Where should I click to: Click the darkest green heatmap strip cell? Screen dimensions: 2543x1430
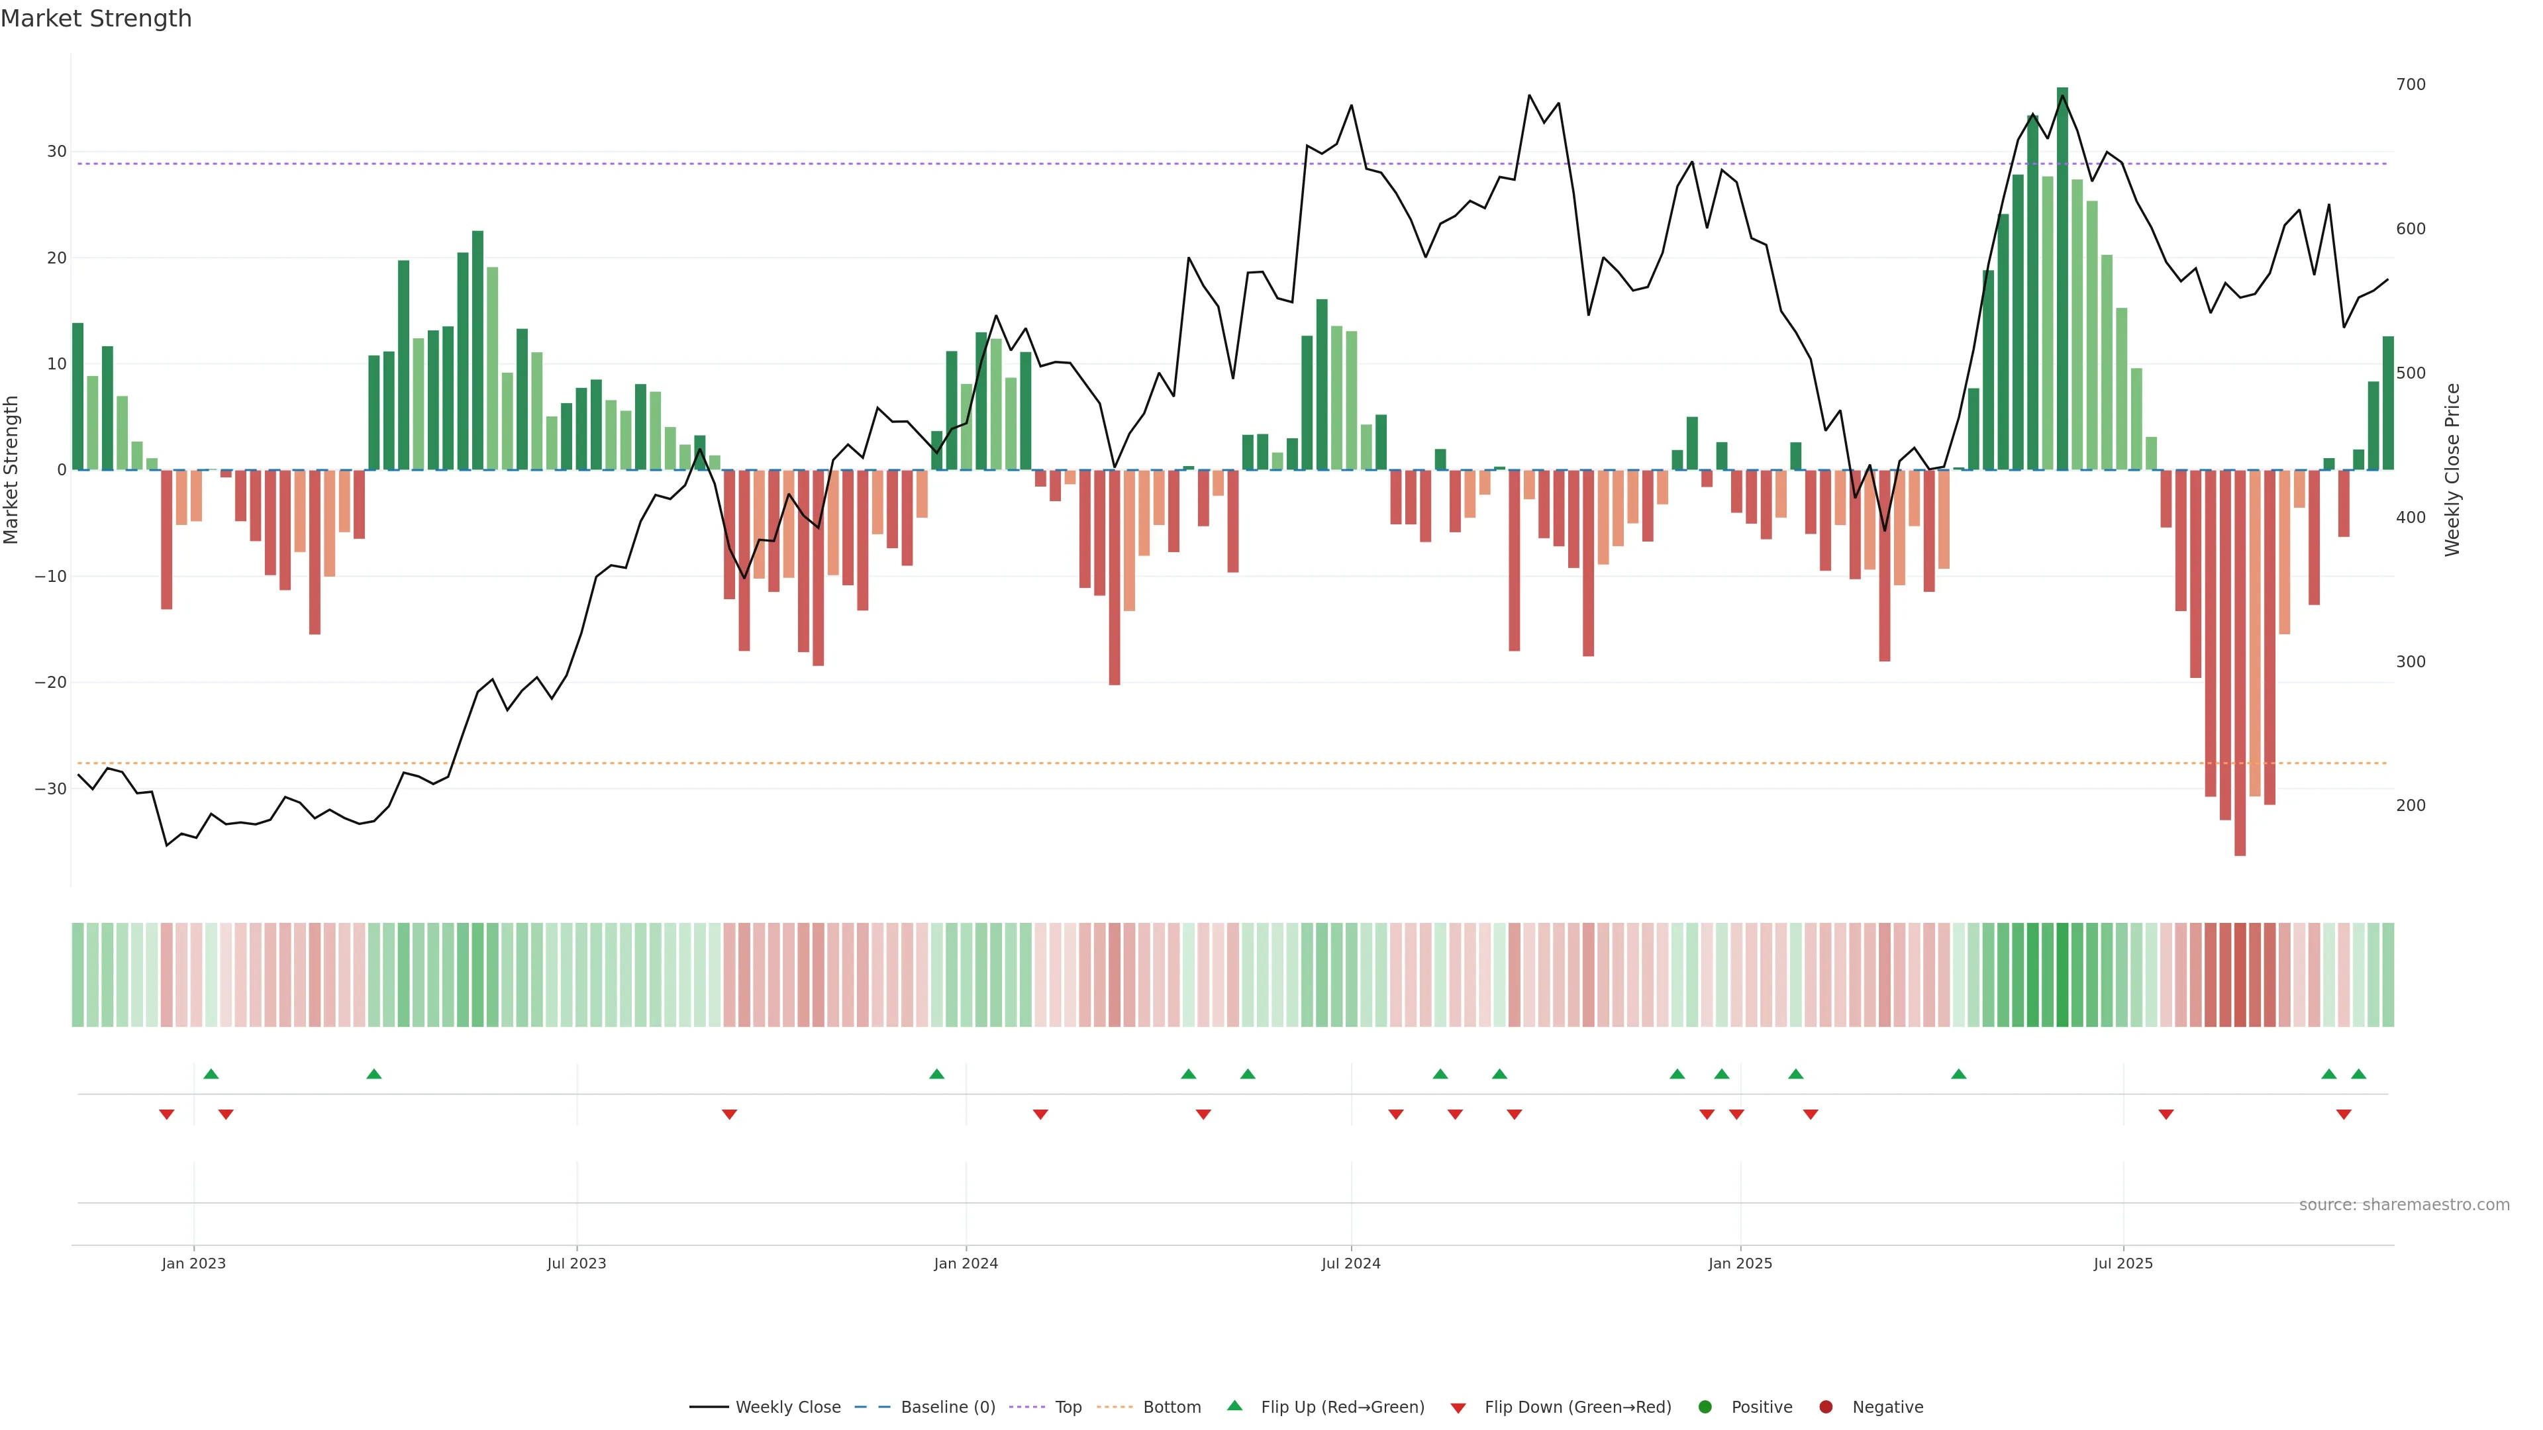pyautogui.click(x=2062, y=974)
